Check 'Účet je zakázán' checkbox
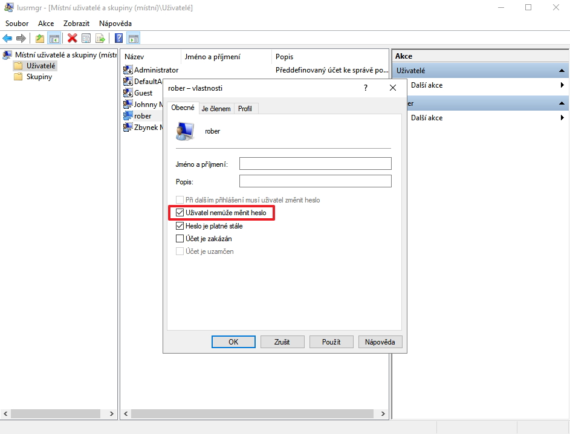 pyautogui.click(x=180, y=238)
